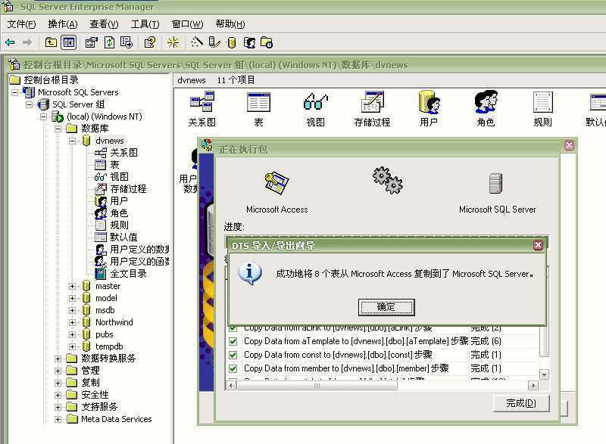606x444 pixels.
Task: Collapse the (local) (Windows NT) node
Action: tap(44, 116)
